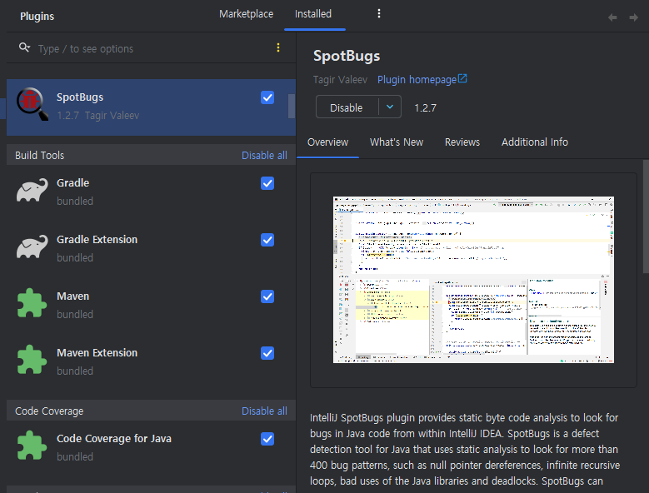Open the Additional Info tab
649x493 pixels.
[x=535, y=142]
